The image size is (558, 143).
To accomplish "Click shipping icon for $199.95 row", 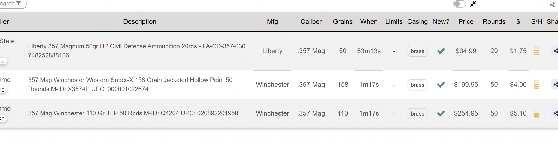I will tap(536, 85).
